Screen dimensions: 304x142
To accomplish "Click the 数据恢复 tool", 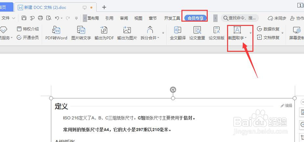I will pyautogui.click(x=268, y=29).
